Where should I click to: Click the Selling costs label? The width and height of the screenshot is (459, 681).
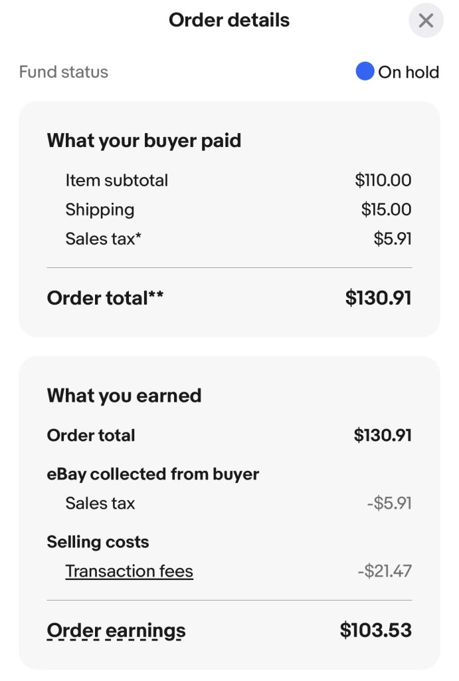coord(98,541)
